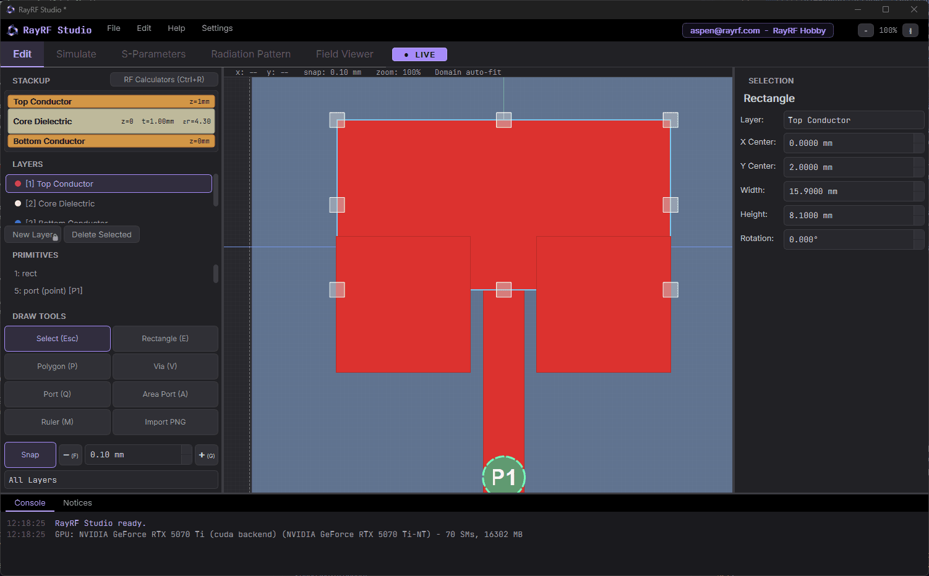
Task: Select the bottom-center resize handle of rectangle
Action: click(x=504, y=290)
